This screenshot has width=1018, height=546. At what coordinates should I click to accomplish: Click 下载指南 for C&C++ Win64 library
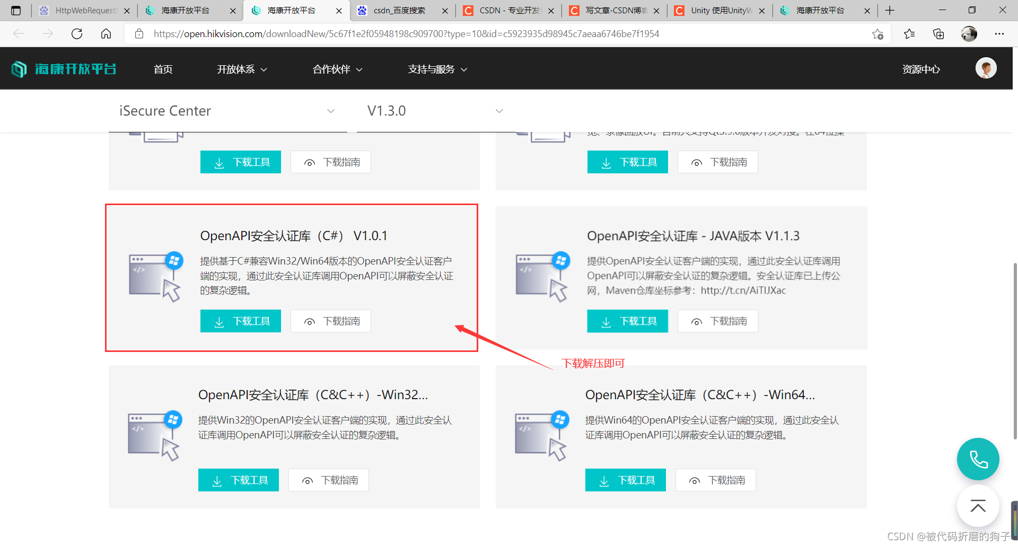(716, 480)
